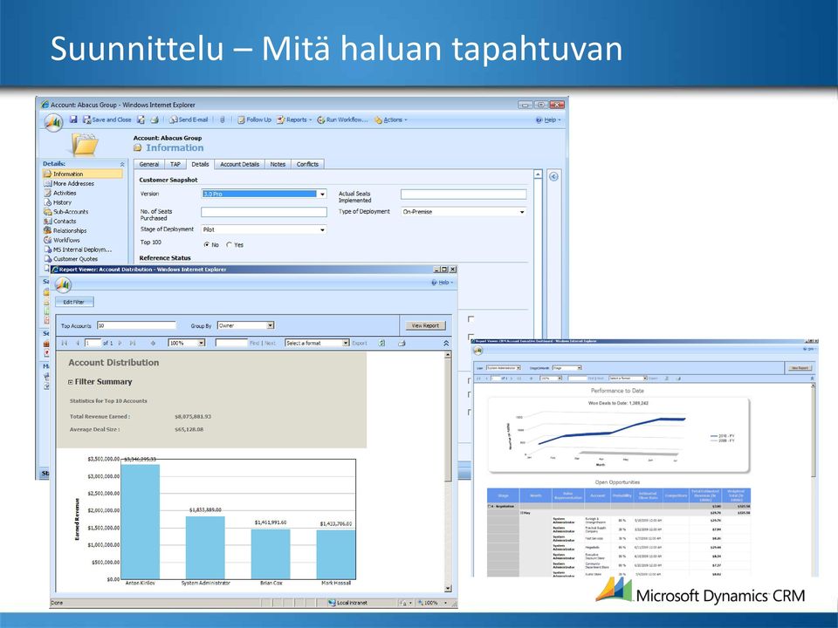
Task: Select the Details tab
Action: click(200, 164)
